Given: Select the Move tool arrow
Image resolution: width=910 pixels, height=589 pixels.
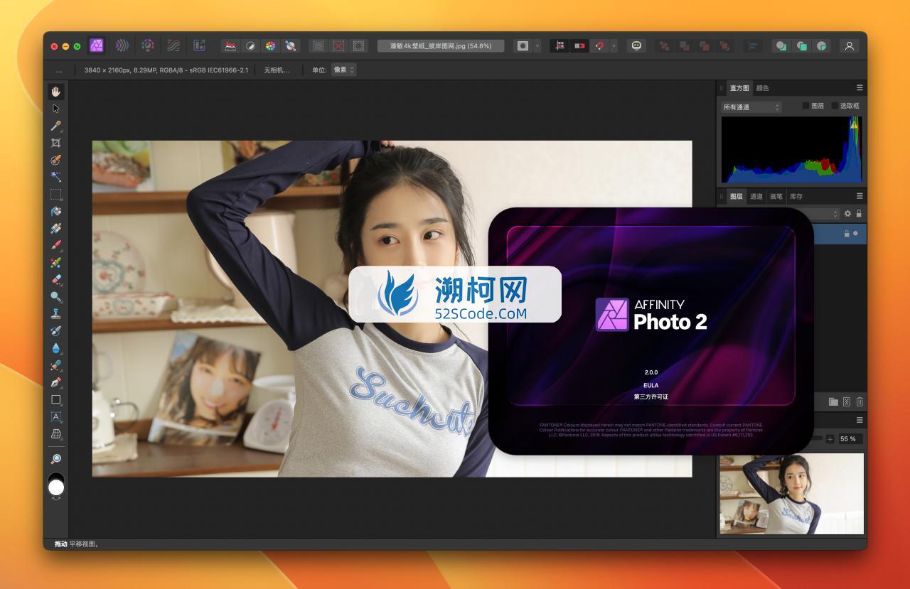Looking at the screenshot, I should coord(56,108).
